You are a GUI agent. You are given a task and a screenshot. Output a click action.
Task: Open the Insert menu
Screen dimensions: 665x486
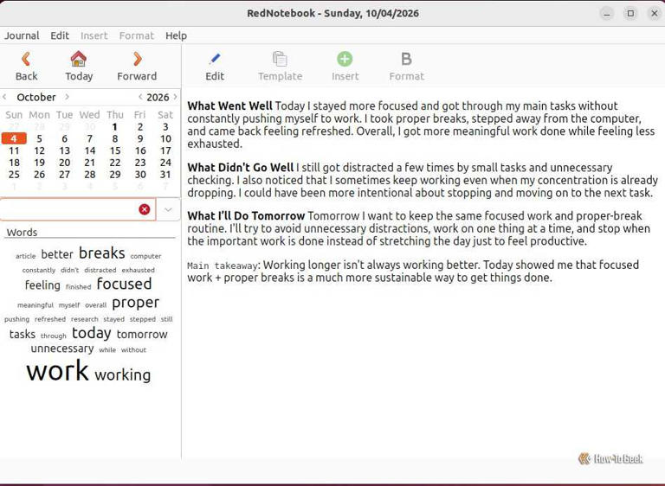94,35
